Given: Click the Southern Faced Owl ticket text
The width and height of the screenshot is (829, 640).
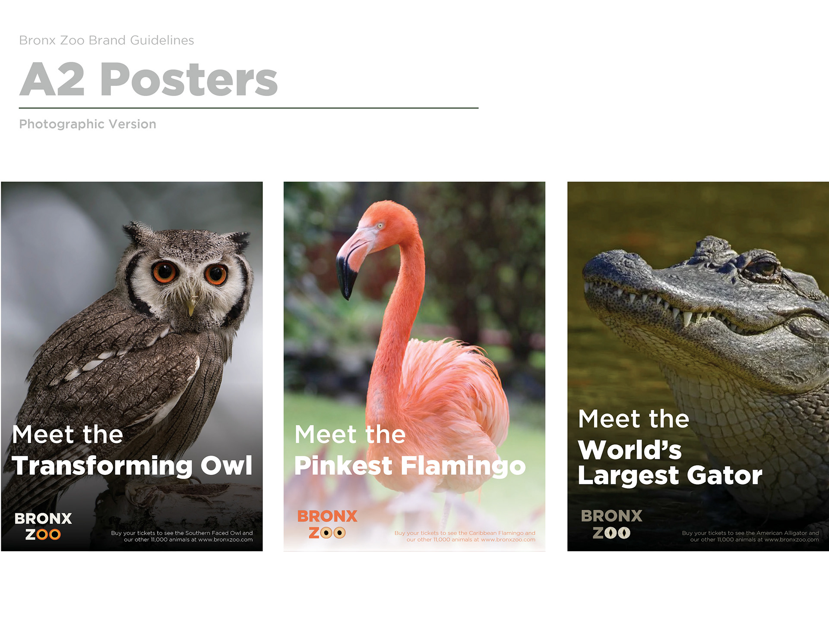Looking at the screenshot, I should click(182, 536).
